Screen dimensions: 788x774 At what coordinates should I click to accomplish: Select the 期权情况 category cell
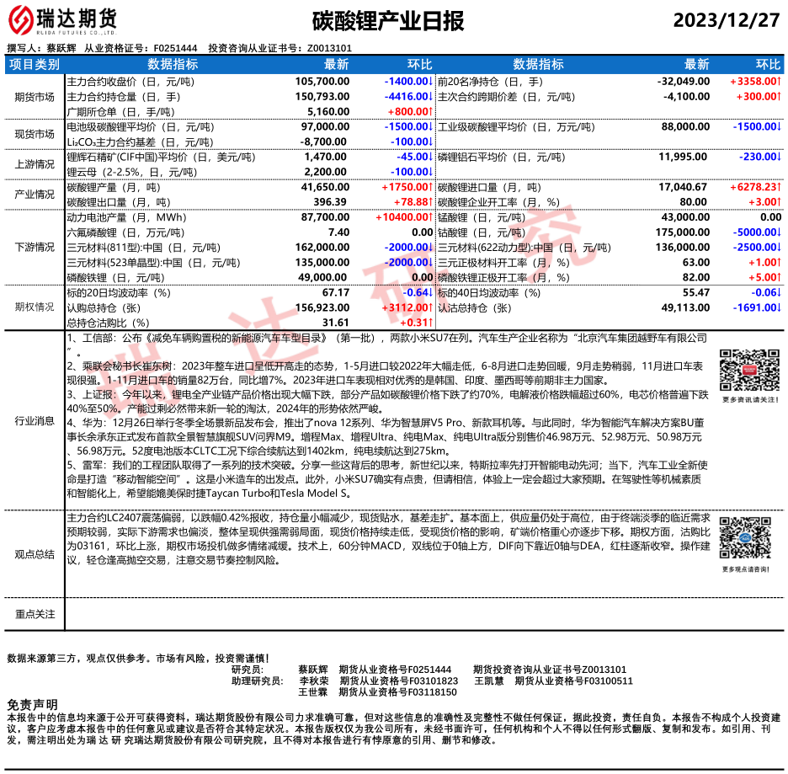35,307
